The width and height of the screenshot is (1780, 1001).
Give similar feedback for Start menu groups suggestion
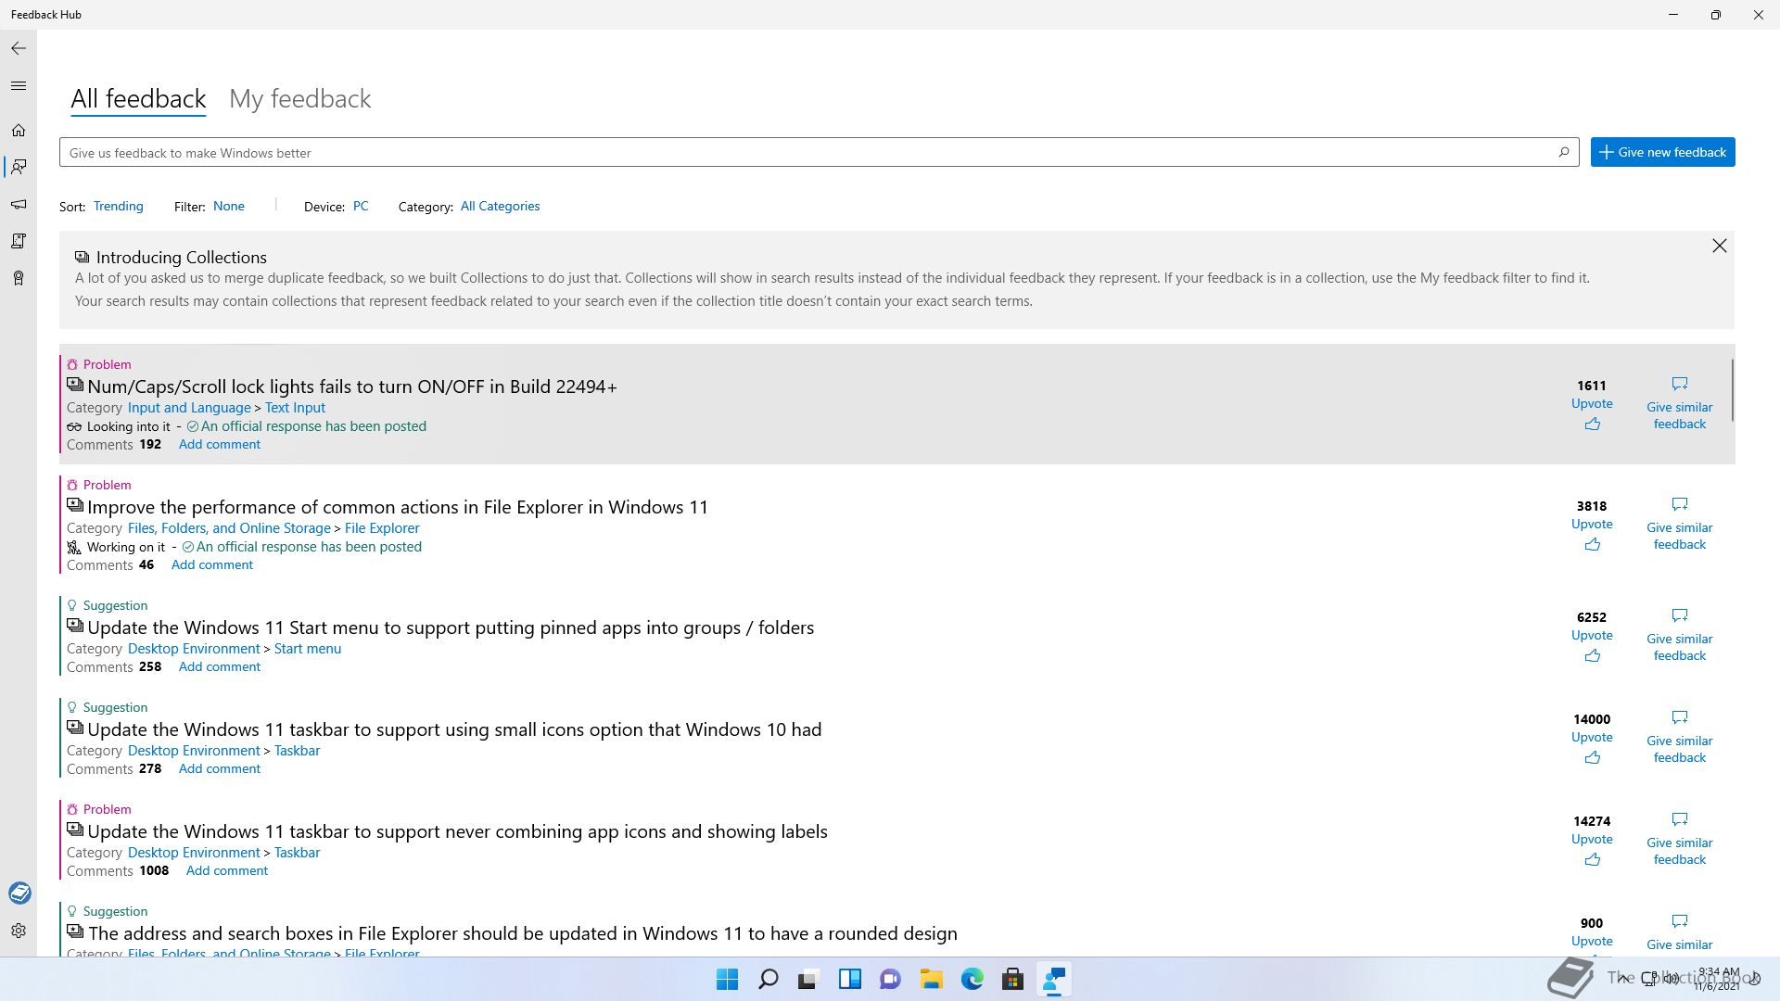click(1679, 636)
